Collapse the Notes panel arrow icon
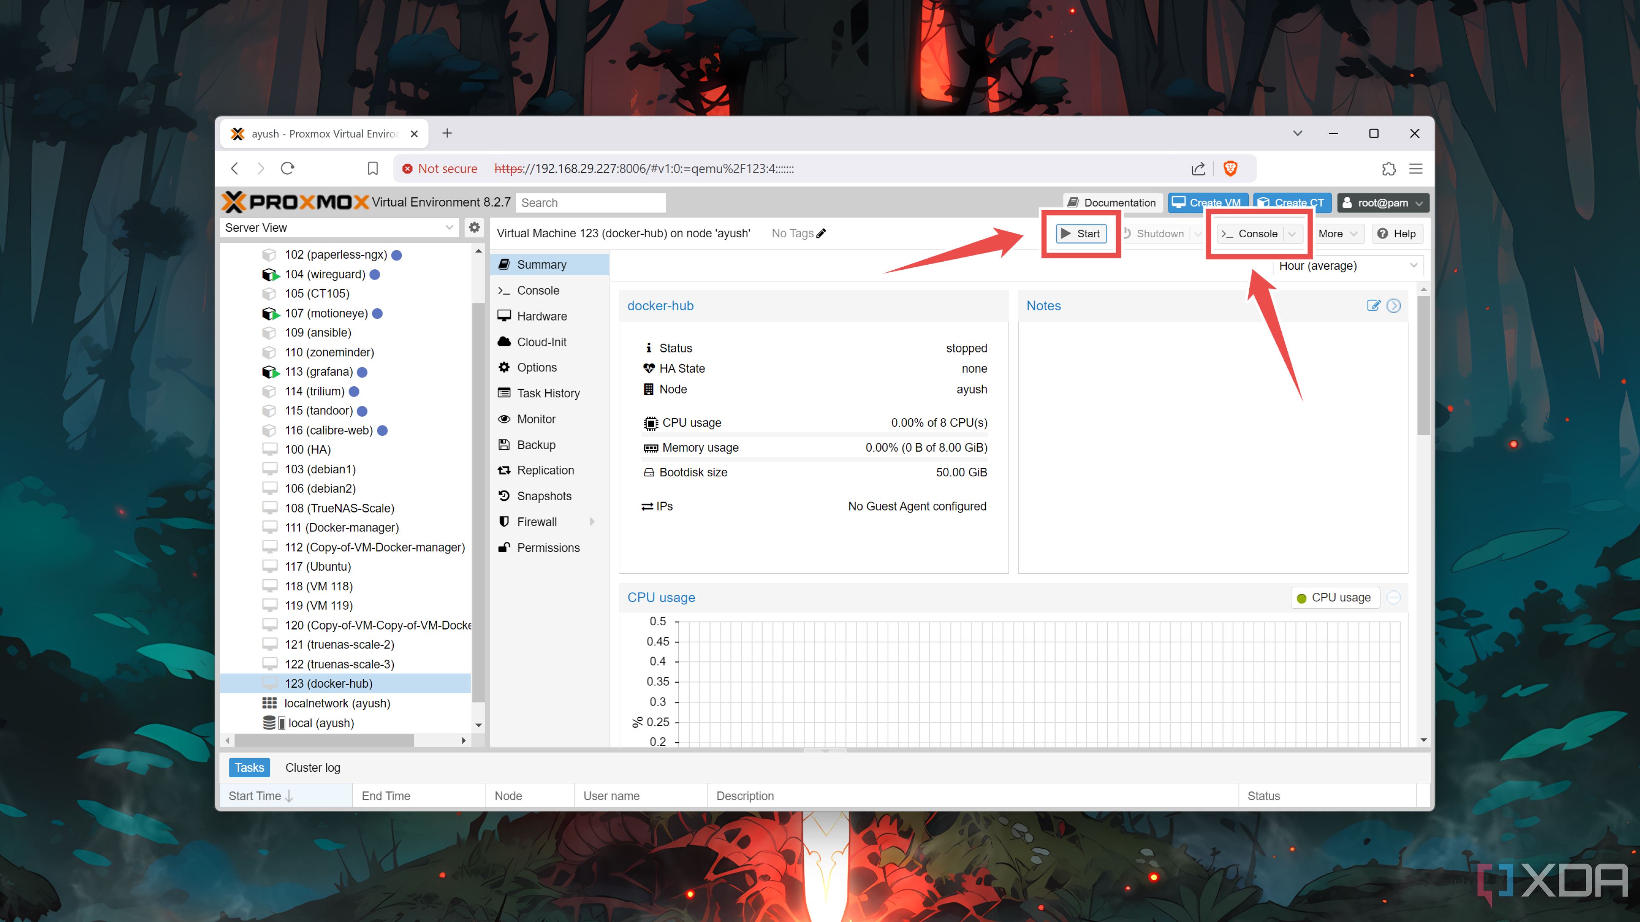Screen dimensions: 1640x922 coord(1394,306)
